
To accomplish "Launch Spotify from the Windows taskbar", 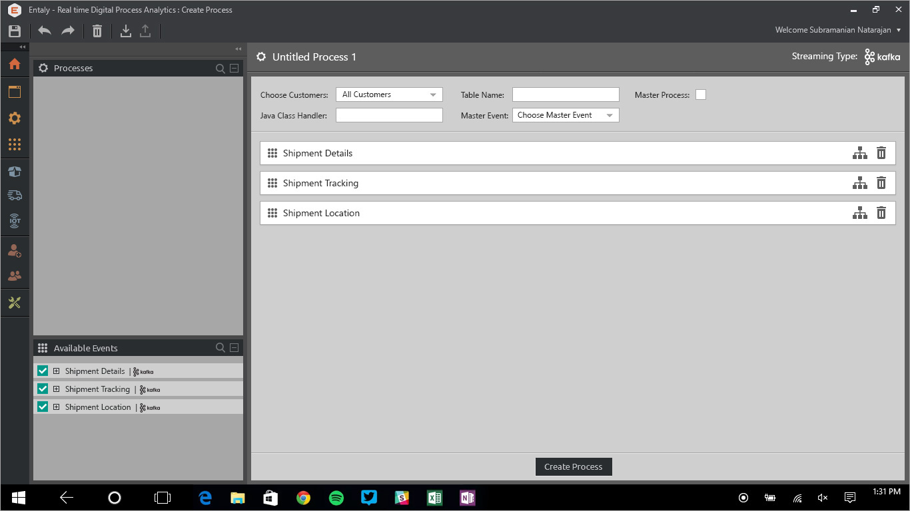I will (x=336, y=498).
